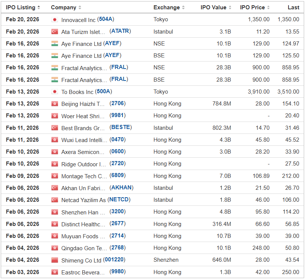The height and width of the screenshot is (280, 306).
Task: Open Montage Tech ticker 6809
Action: point(118,175)
